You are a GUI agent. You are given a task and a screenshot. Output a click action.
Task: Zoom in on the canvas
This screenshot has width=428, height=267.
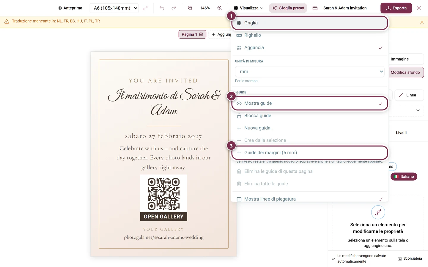pyautogui.click(x=220, y=8)
